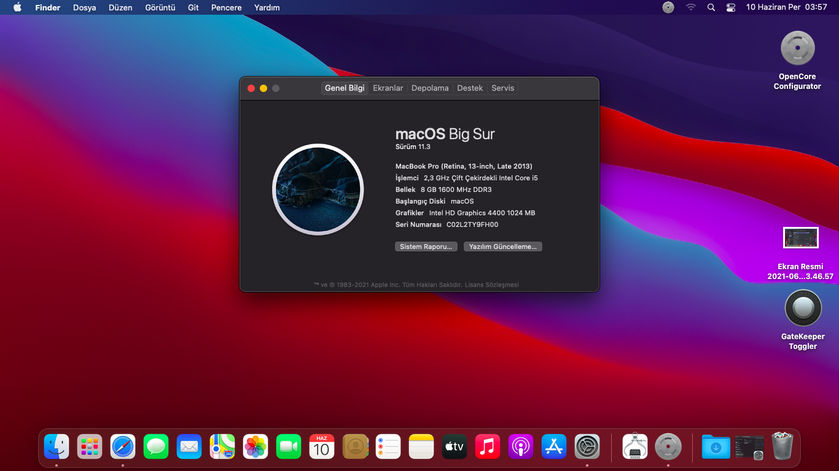Click the Başlangıç Diski macOS value
Image resolution: width=839 pixels, height=471 pixels.
462,201
